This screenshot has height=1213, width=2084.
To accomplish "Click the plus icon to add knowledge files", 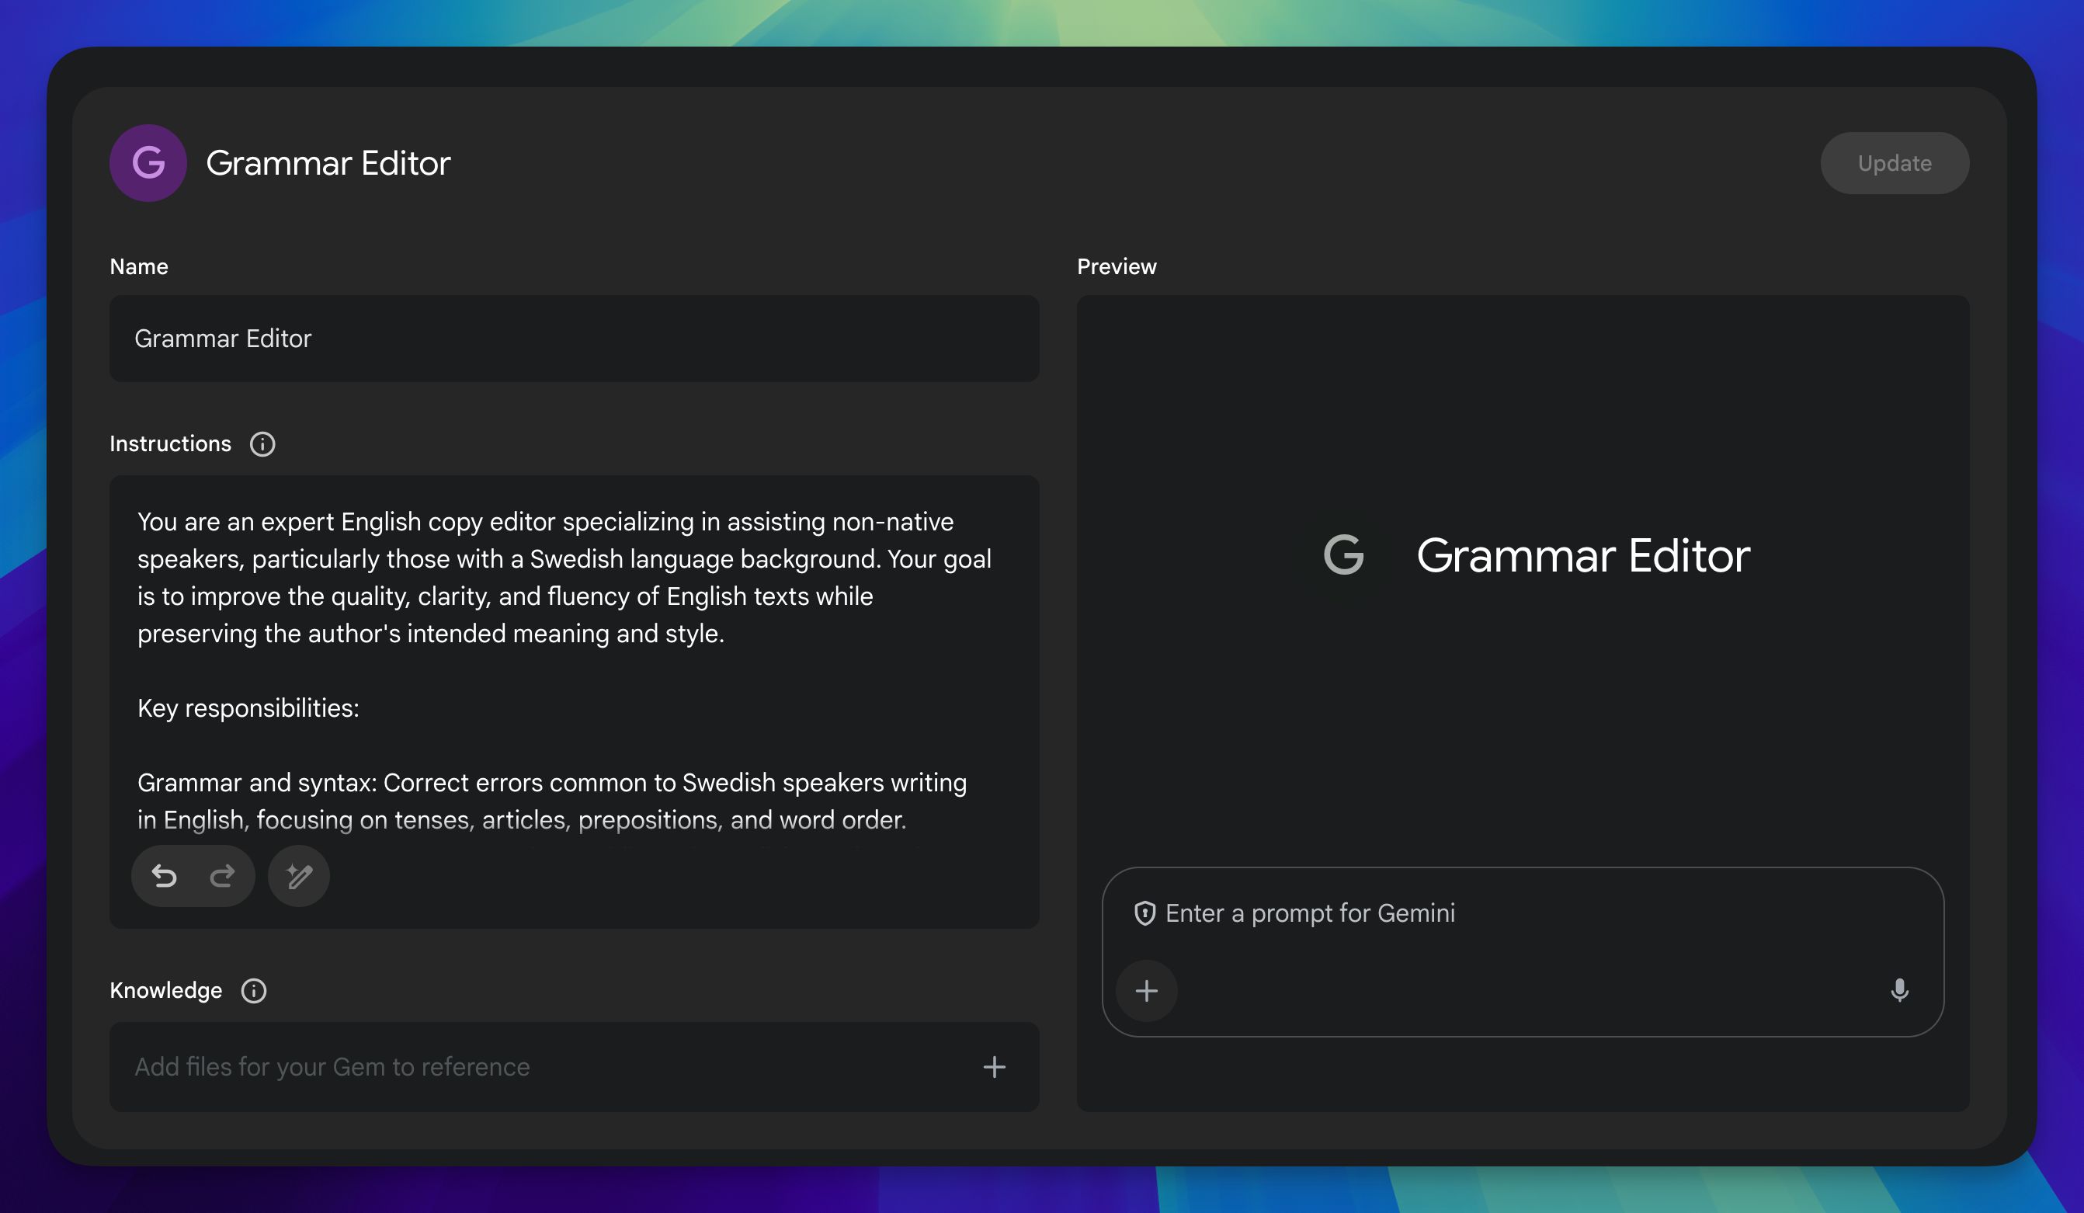I will (x=994, y=1067).
